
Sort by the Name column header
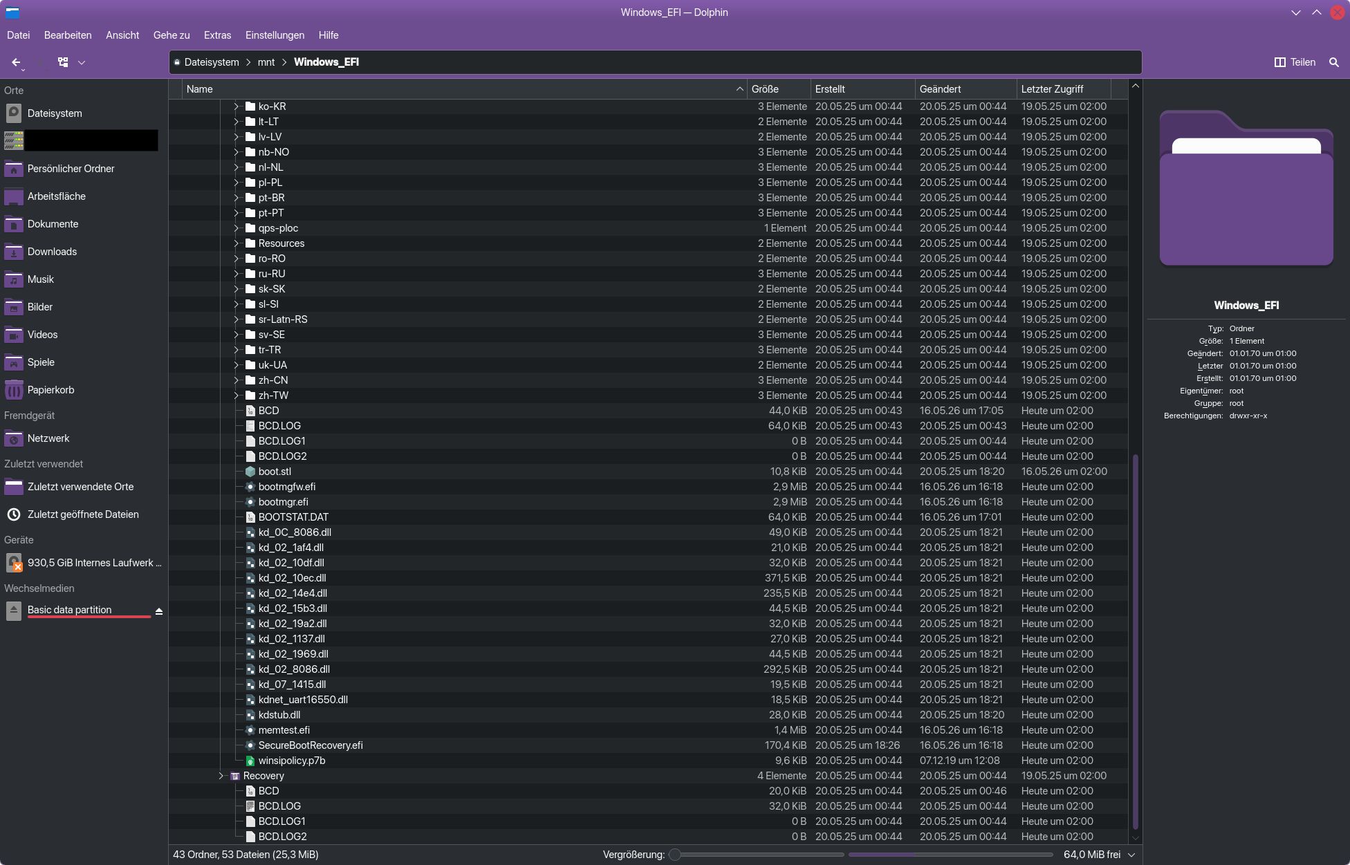[x=464, y=89]
